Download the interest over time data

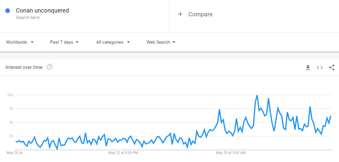308,67
